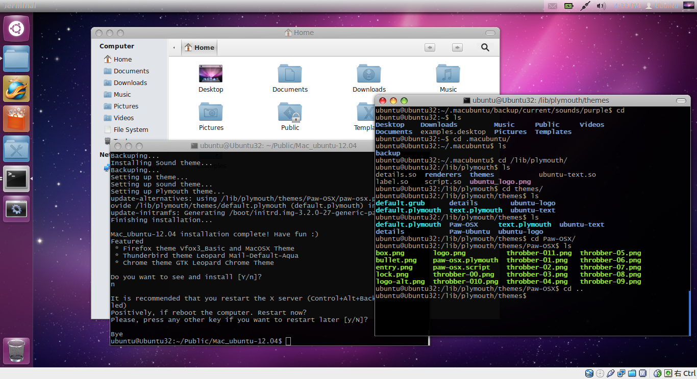
Task: Click 'examples.desktop' in right terminal listing
Action: click(x=453, y=131)
